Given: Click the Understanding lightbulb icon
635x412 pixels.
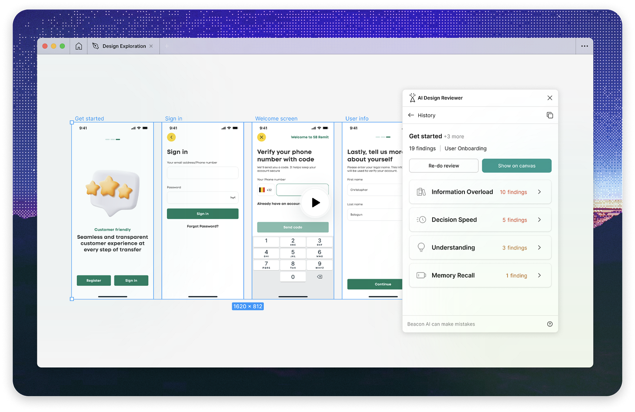Looking at the screenshot, I should [x=421, y=247].
